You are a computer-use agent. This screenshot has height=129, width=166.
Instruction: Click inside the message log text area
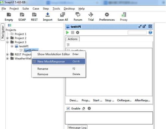109,118
